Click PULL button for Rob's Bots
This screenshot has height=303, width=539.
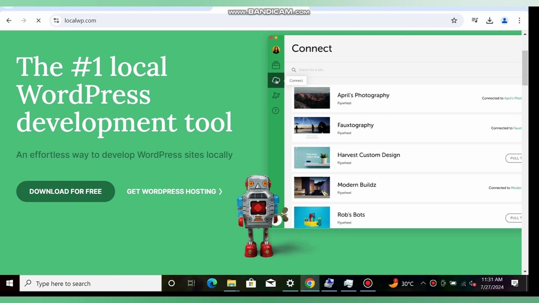coord(514,218)
